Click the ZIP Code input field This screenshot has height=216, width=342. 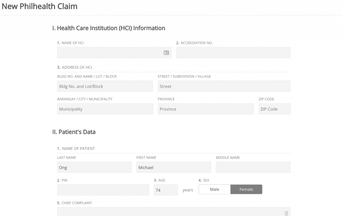pyautogui.click(x=275, y=109)
